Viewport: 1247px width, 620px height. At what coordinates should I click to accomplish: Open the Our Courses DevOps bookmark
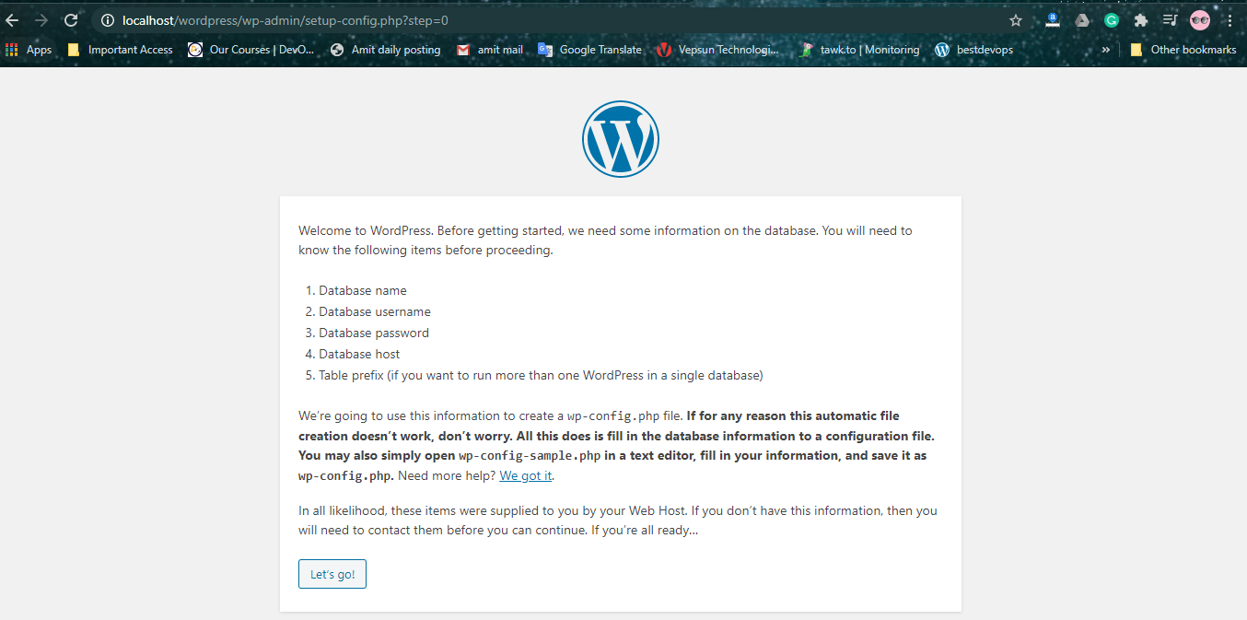[251, 50]
